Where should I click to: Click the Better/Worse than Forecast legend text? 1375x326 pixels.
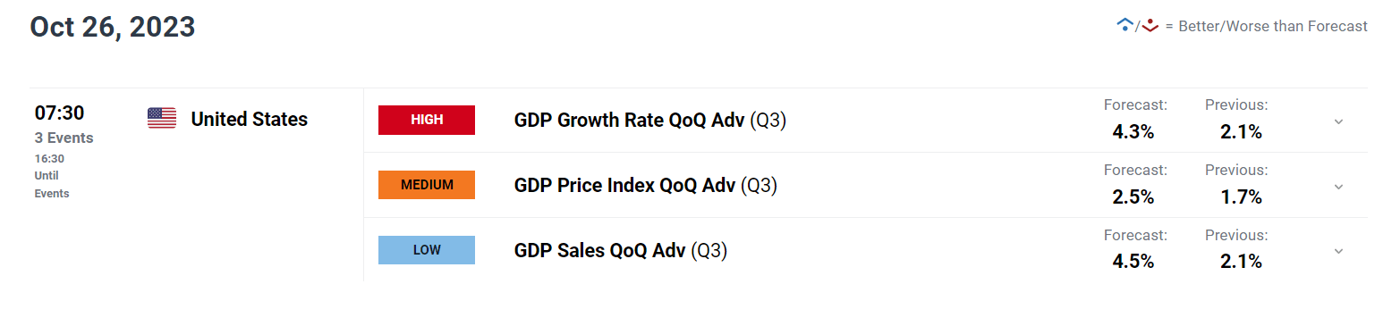coord(1266,26)
